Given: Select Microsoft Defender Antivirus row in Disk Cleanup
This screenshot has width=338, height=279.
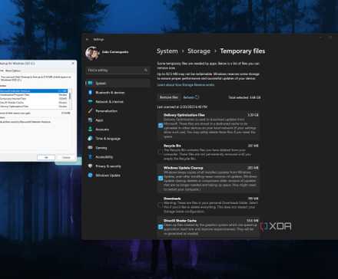Looking at the screenshot, I should pyautogui.click(x=34, y=90).
